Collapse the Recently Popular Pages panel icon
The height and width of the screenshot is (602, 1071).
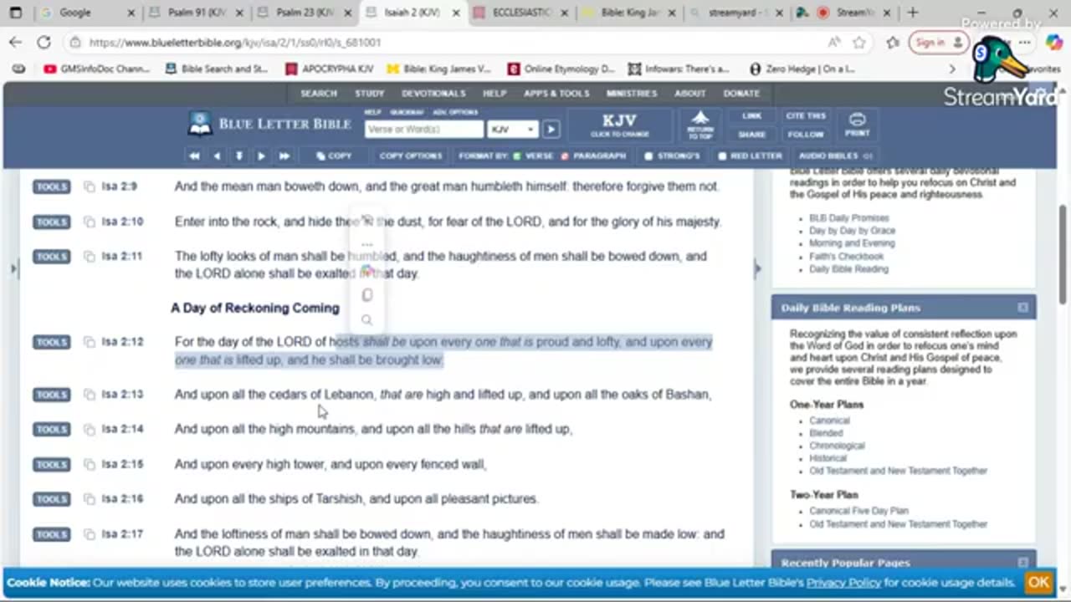1022,563
